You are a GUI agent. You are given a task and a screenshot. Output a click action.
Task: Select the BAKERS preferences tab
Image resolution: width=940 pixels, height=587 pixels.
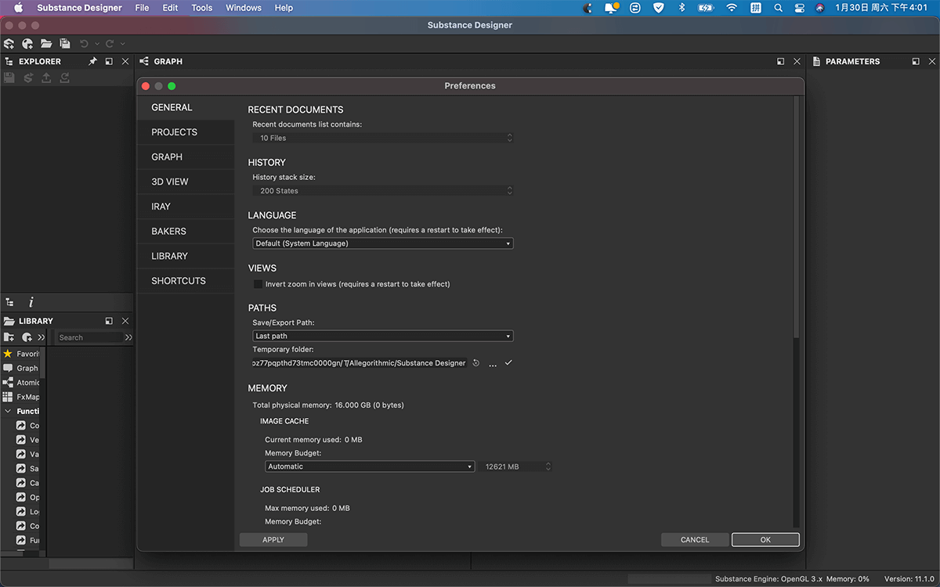click(x=186, y=231)
